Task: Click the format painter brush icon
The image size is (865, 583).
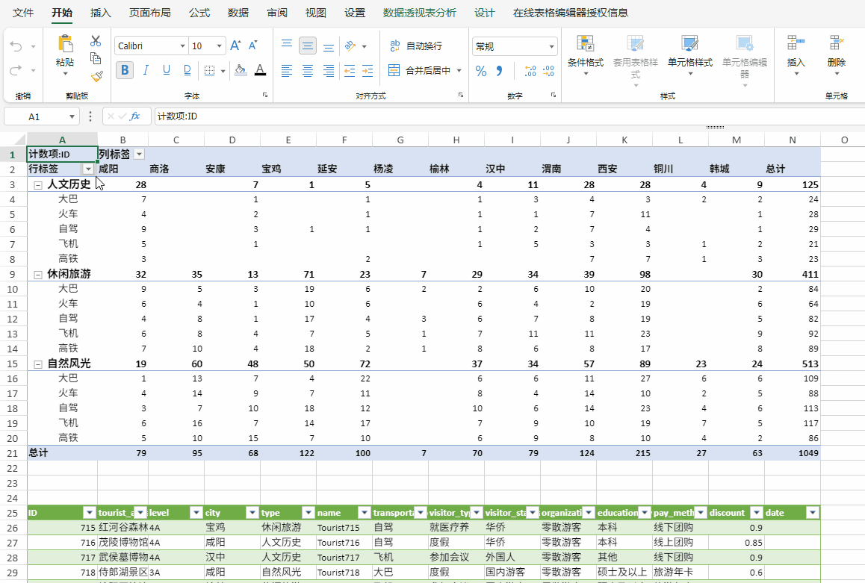Action: point(96,76)
